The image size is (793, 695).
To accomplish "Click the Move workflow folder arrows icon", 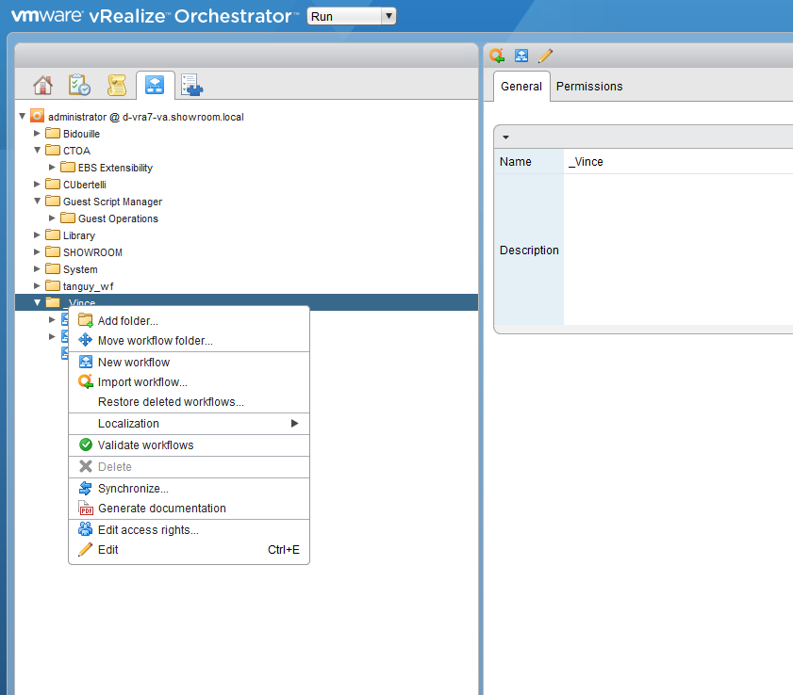I will (86, 340).
